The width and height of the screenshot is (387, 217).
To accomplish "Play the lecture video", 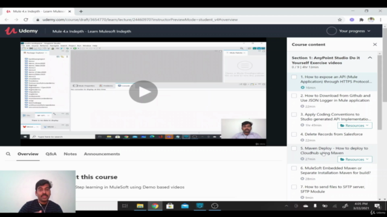I will 143,92.
